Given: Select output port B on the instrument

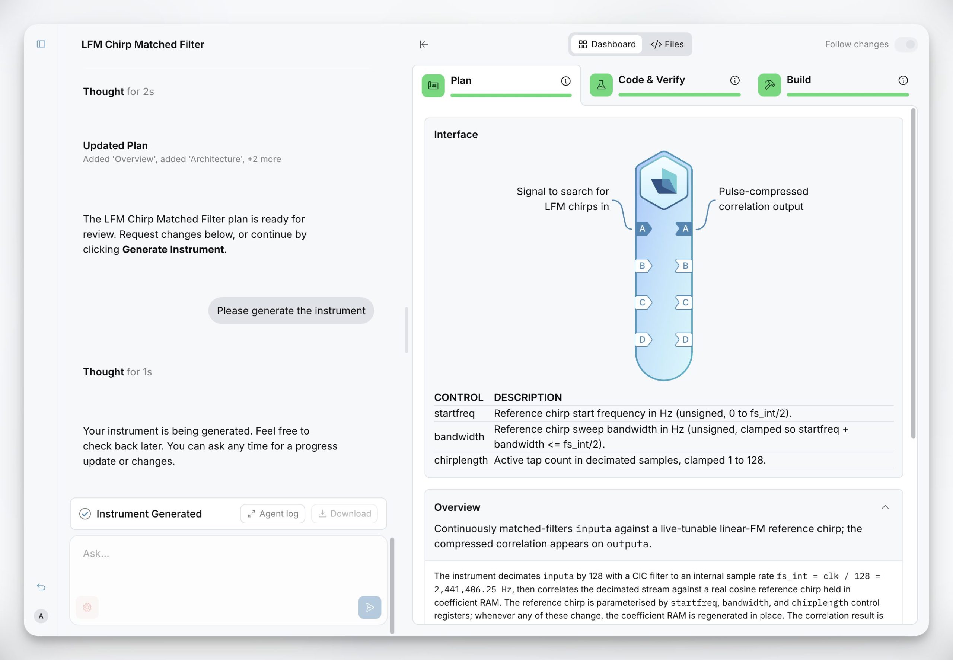Looking at the screenshot, I should [x=684, y=266].
